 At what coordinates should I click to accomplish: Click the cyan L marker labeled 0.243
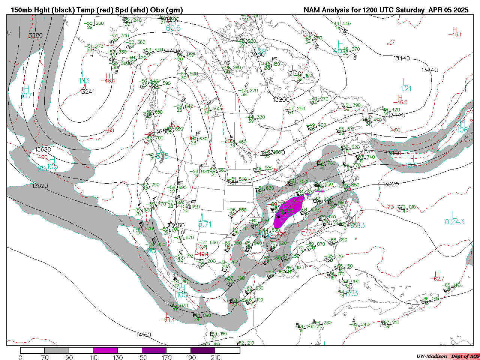coord(453,215)
